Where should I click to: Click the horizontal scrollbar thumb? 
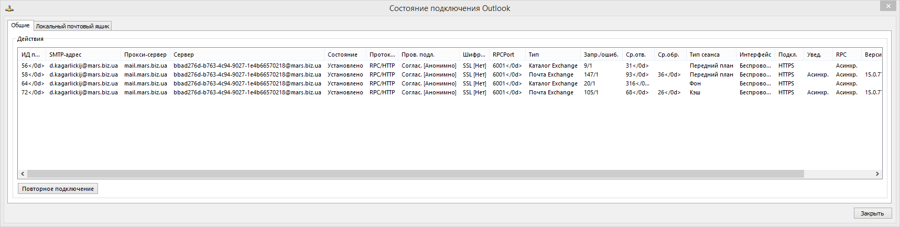pos(414,174)
